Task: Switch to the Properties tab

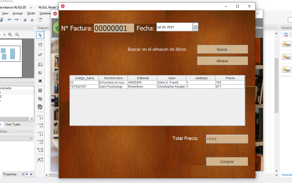Action: (10, 174)
